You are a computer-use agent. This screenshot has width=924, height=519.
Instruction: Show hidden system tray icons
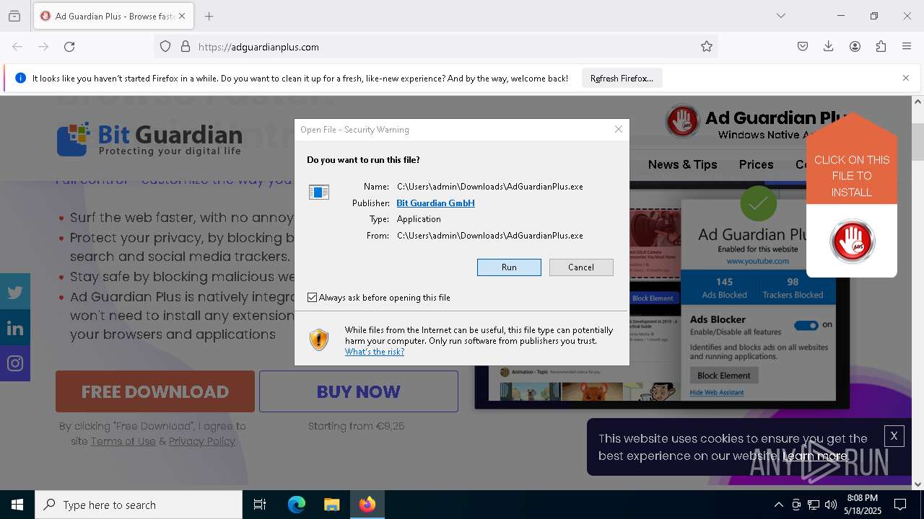[778, 505]
